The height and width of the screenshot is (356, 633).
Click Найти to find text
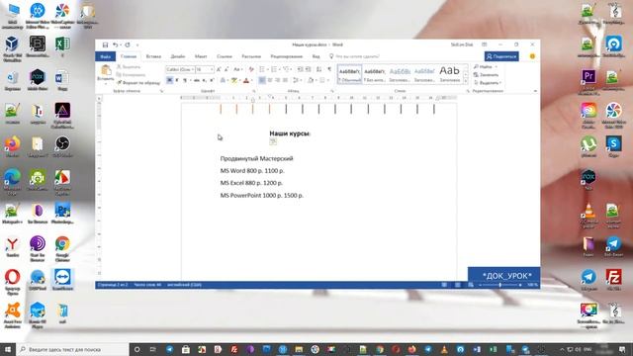pos(486,66)
